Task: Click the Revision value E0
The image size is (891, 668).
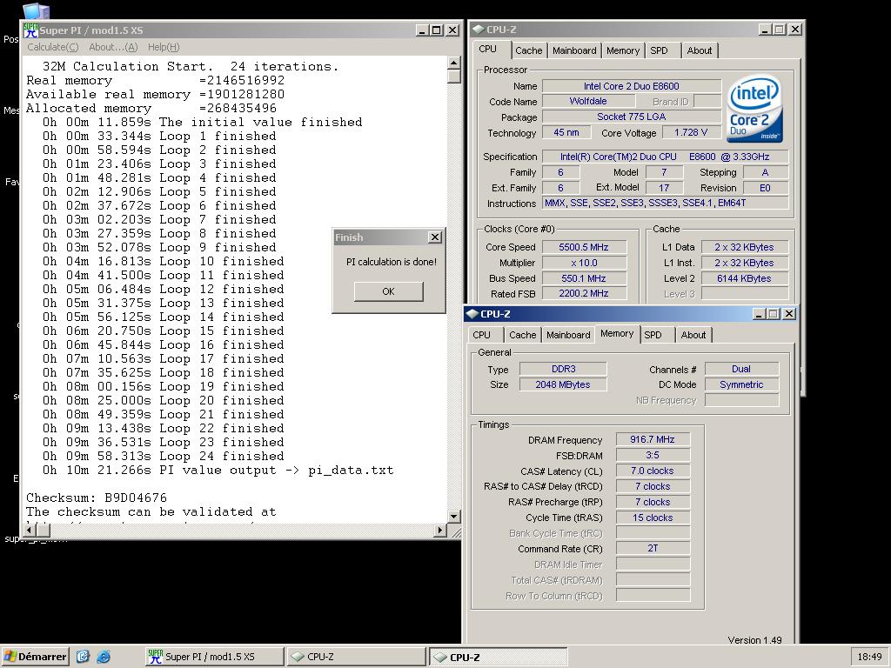Action: (x=766, y=188)
